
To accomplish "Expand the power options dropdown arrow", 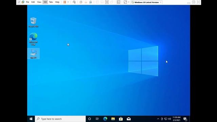I will (x=68, y=2).
